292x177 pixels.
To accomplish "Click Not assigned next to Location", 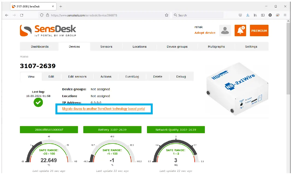I will (x=100, y=96).
